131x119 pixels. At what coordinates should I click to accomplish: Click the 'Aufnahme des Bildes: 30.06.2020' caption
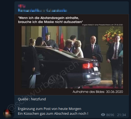tap(98, 92)
